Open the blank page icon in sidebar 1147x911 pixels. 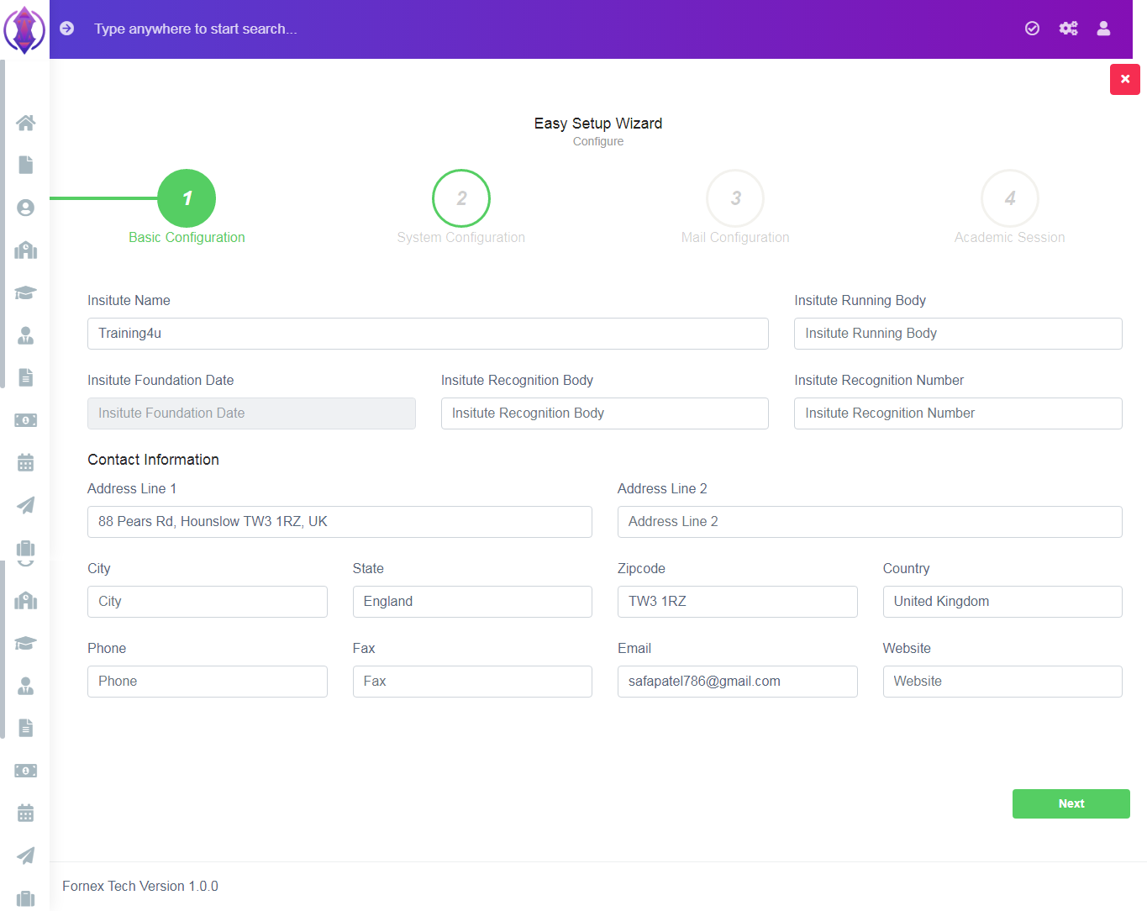[x=26, y=165]
